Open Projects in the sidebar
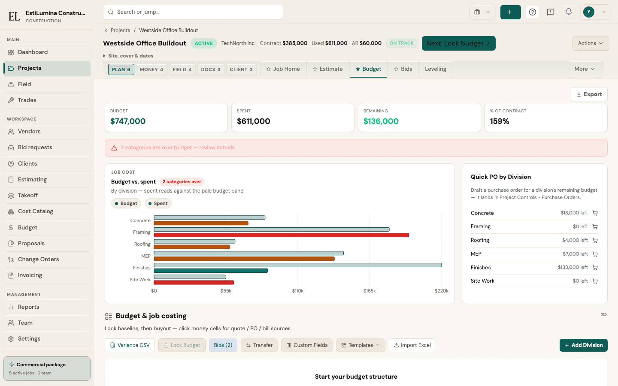 pyautogui.click(x=47, y=68)
